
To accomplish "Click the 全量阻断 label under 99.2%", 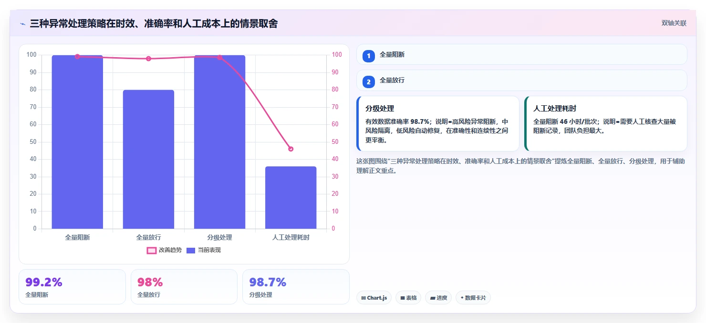I will tap(37, 295).
